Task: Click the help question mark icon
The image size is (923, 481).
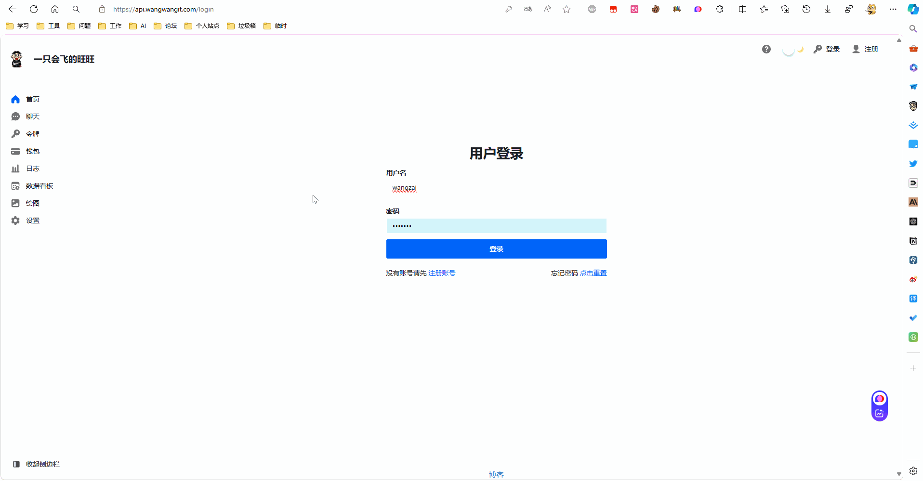Action: coord(766,49)
